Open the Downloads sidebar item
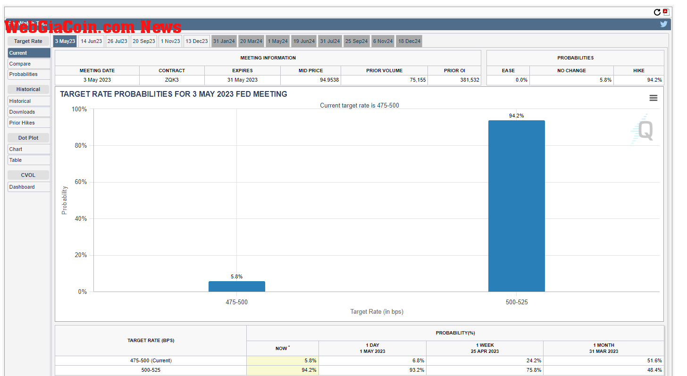Screen dimensions: 687x376 coord(29,112)
